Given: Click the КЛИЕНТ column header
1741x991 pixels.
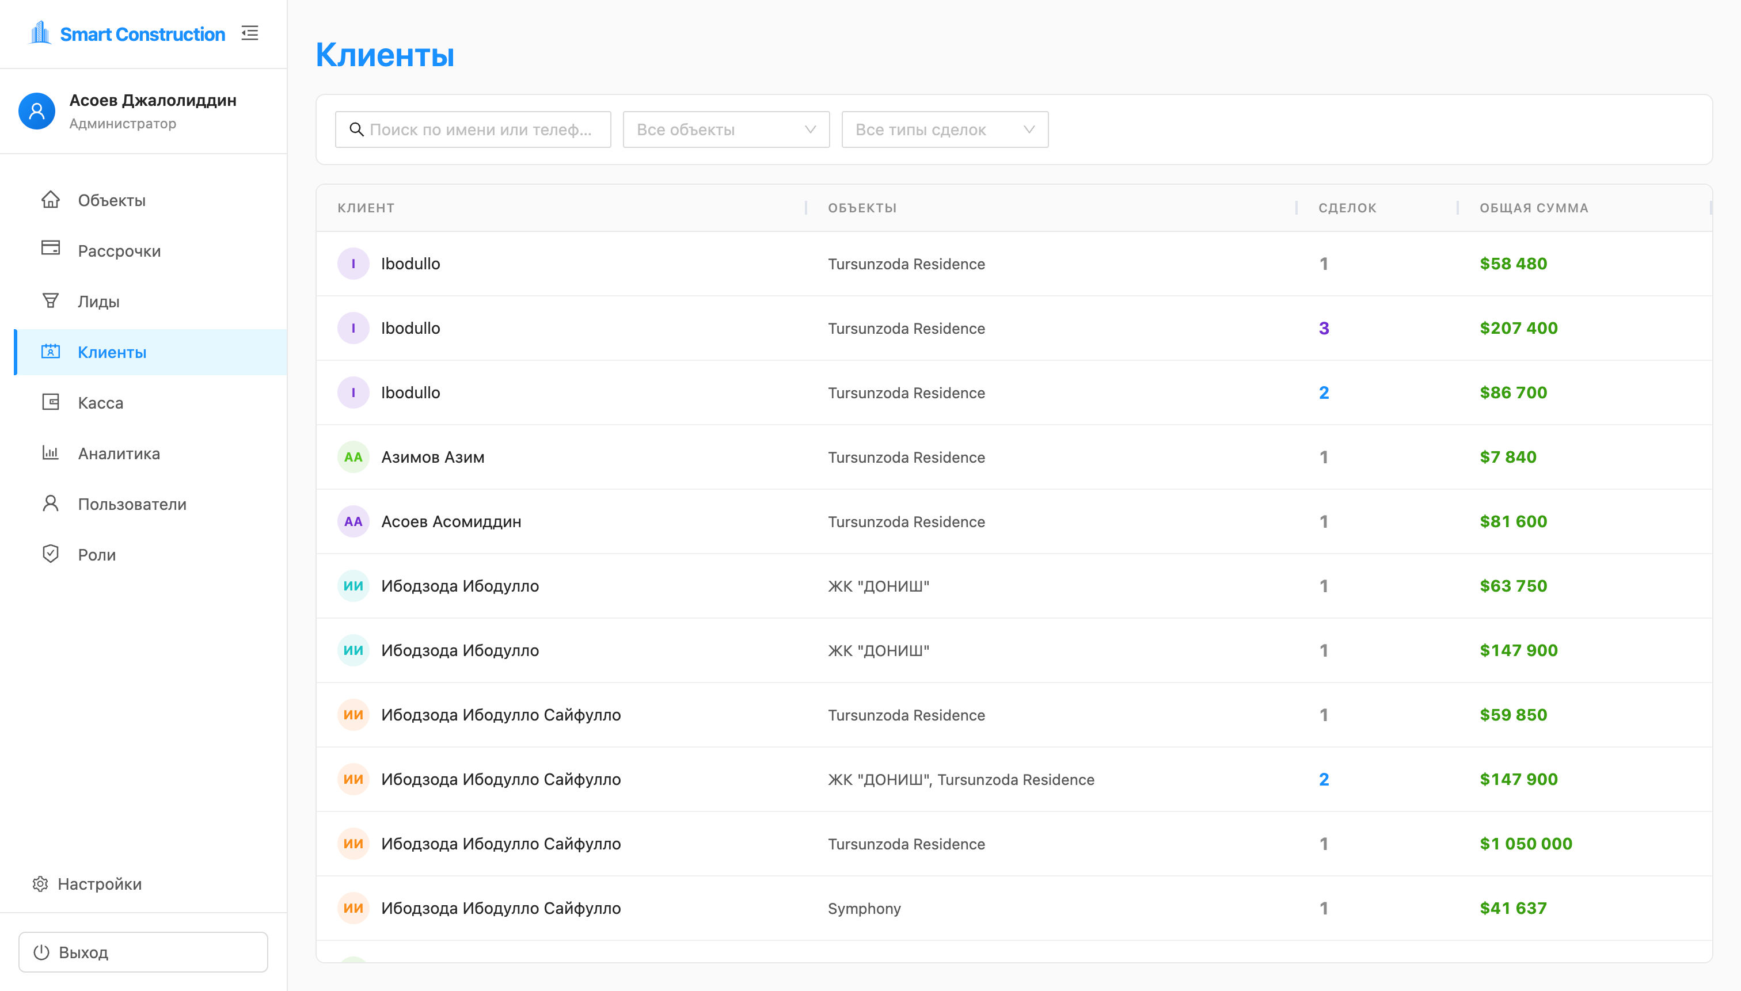Looking at the screenshot, I should point(366,208).
